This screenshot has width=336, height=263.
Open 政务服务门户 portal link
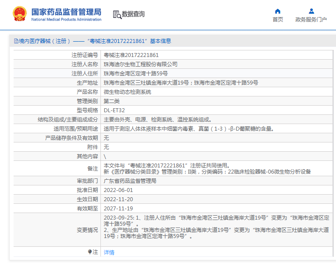311,19
